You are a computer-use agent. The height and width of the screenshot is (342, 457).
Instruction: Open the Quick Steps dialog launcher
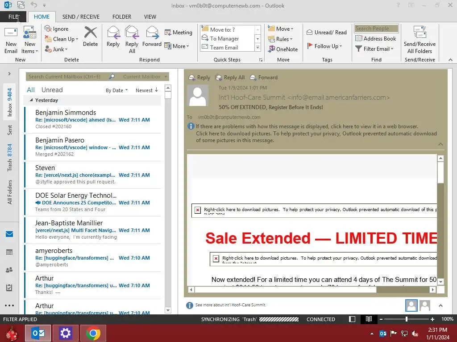pos(261,60)
